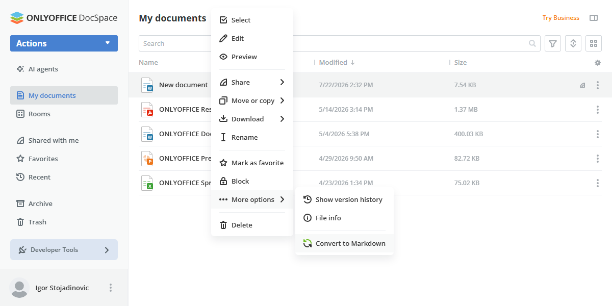612x306 pixels.
Task: Choose Select from context menu
Action: [x=252, y=20]
